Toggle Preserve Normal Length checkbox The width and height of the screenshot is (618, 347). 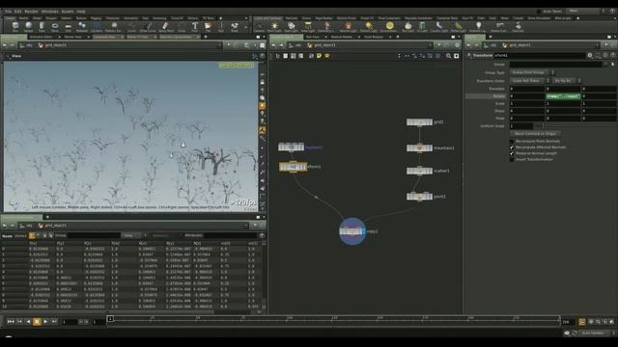tap(512, 153)
